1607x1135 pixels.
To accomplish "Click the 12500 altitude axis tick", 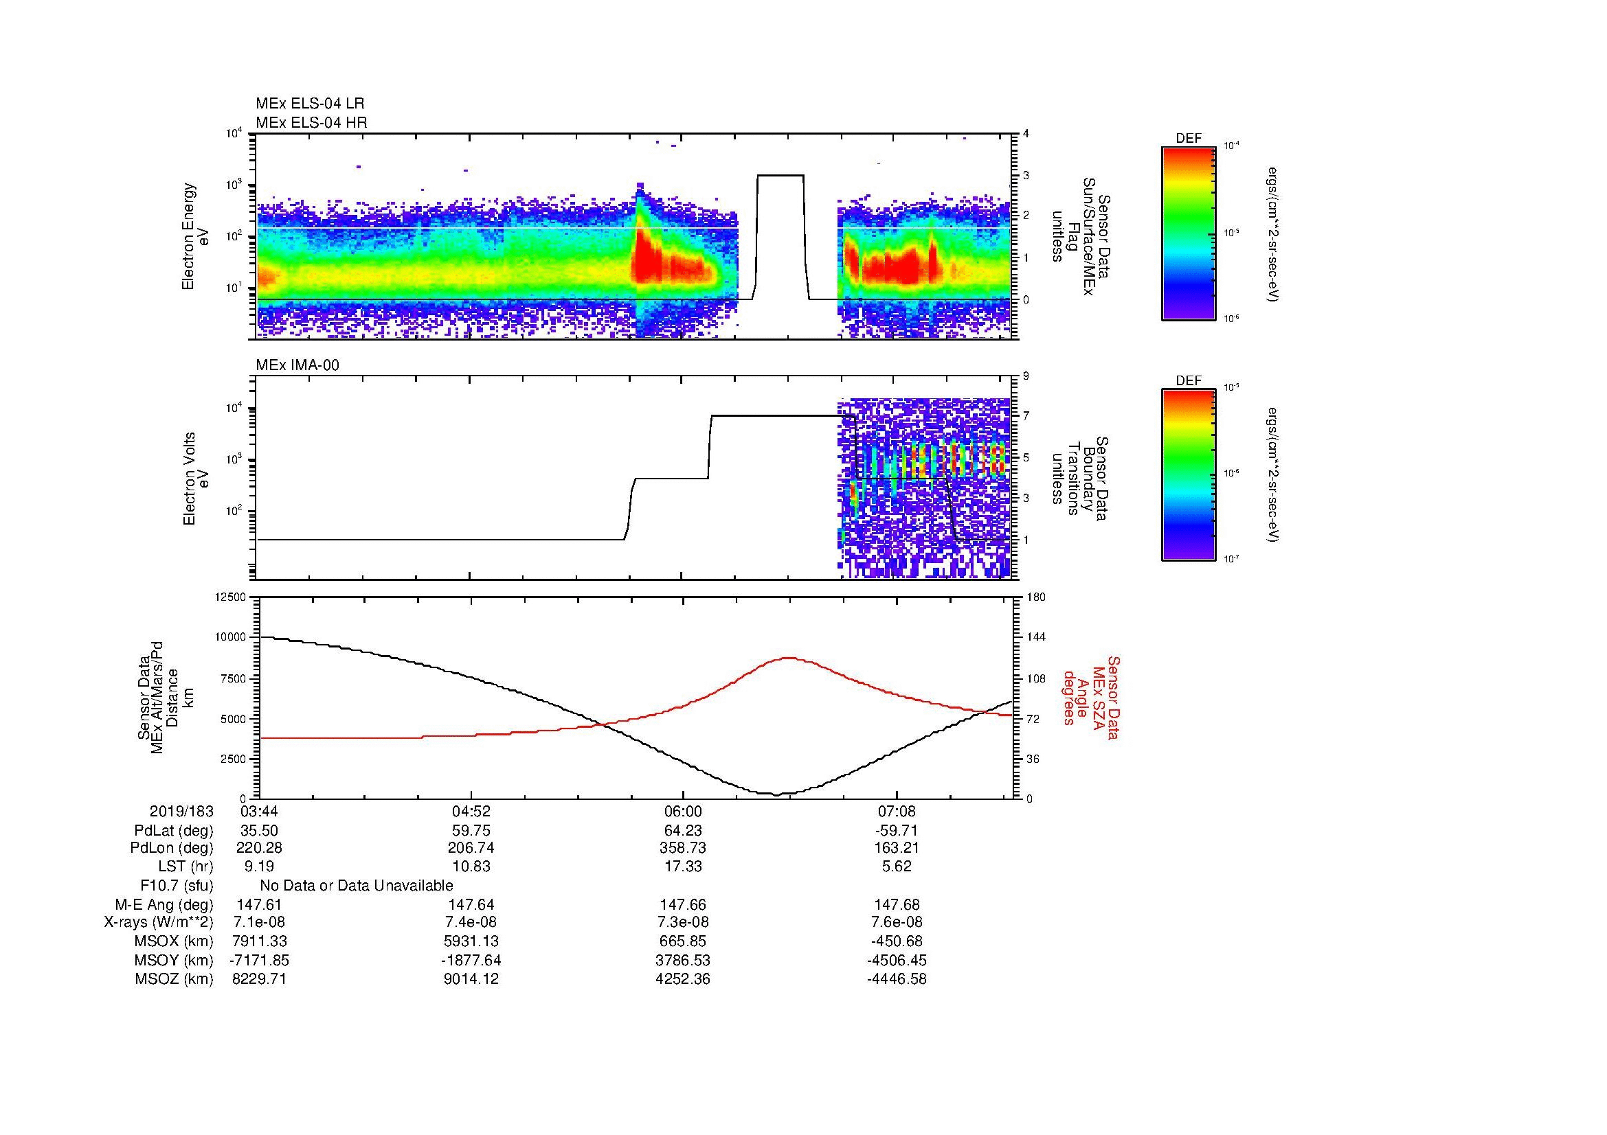I will point(230,597).
